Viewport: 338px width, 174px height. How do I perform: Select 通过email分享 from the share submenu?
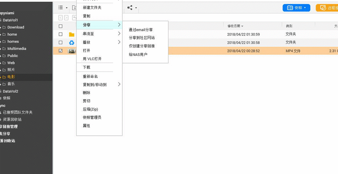[x=141, y=30]
